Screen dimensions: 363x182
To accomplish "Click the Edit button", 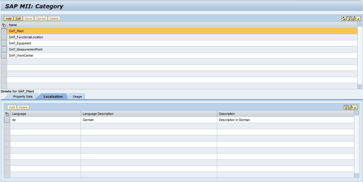I will (x=18, y=18).
